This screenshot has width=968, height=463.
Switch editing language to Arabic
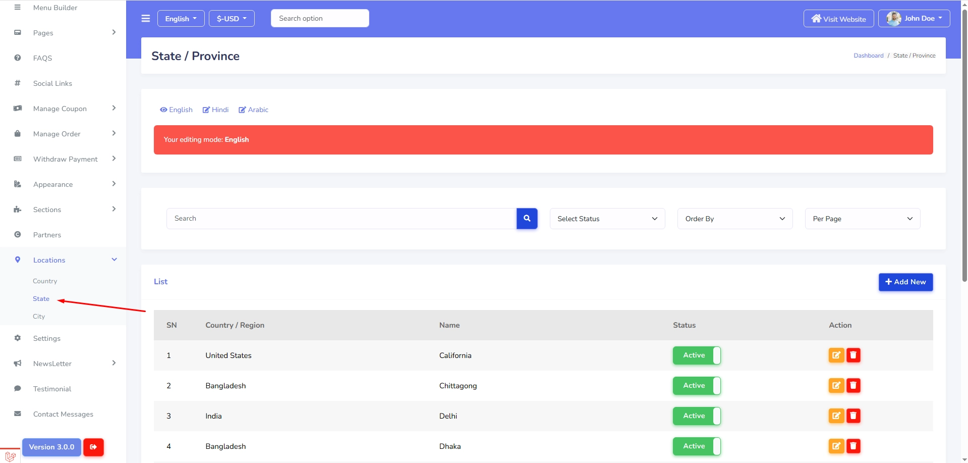coord(253,110)
